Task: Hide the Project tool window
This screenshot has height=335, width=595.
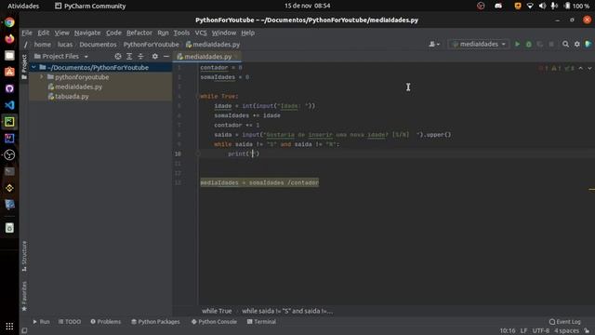Action: (x=166, y=56)
